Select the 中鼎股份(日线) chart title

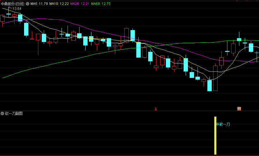(x=12, y=4)
